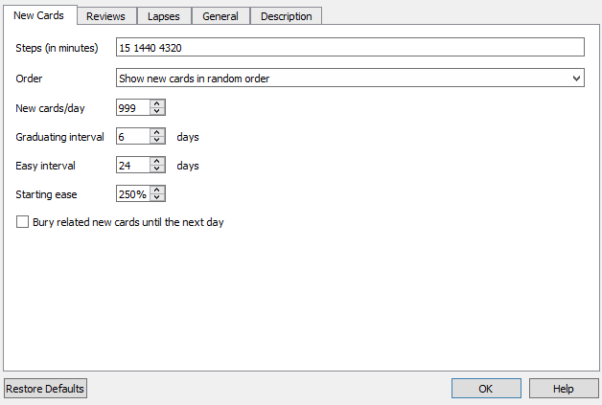Increase New cards/day using up arrow
Screen dimensions: 602x405
(x=157, y=103)
